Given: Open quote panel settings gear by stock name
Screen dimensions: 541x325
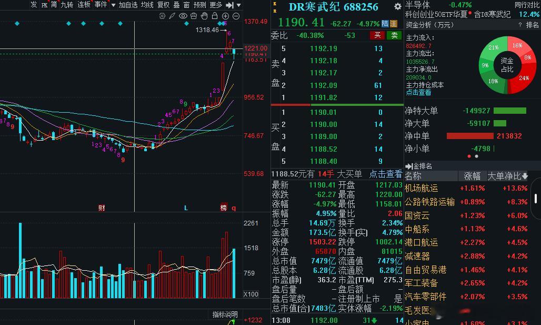Looking at the screenshot, I should click(x=398, y=6).
